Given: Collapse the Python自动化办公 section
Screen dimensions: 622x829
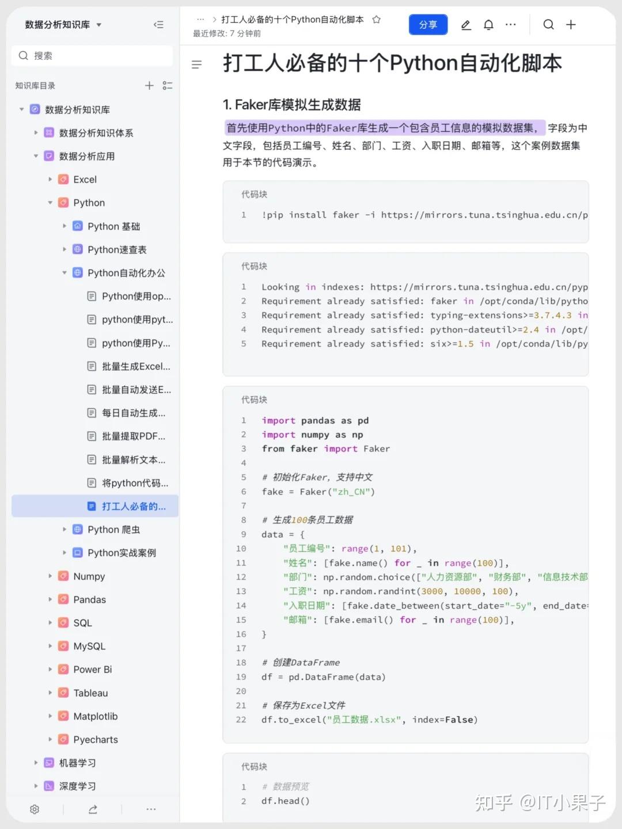Looking at the screenshot, I should click(65, 273).
